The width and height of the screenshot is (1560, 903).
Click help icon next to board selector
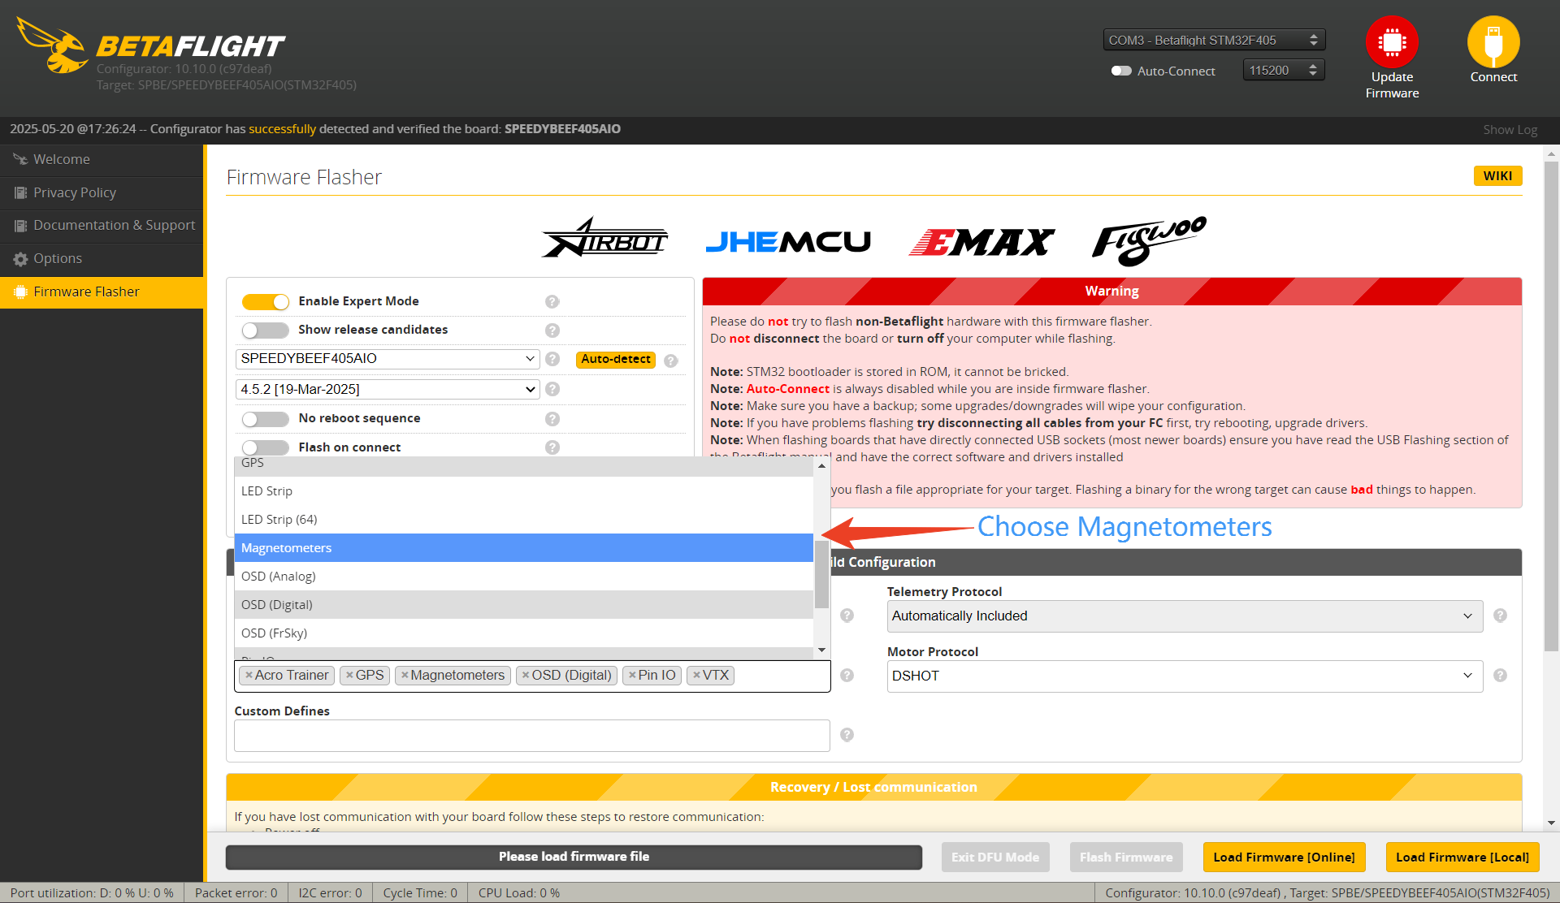(552, 359)
